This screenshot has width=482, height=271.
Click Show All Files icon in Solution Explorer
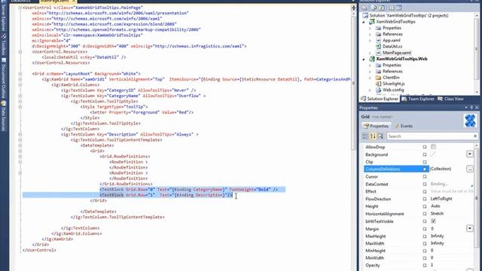374,8
